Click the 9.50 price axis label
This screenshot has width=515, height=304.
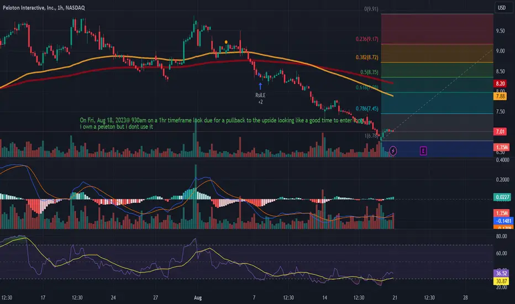pos(500,31)
